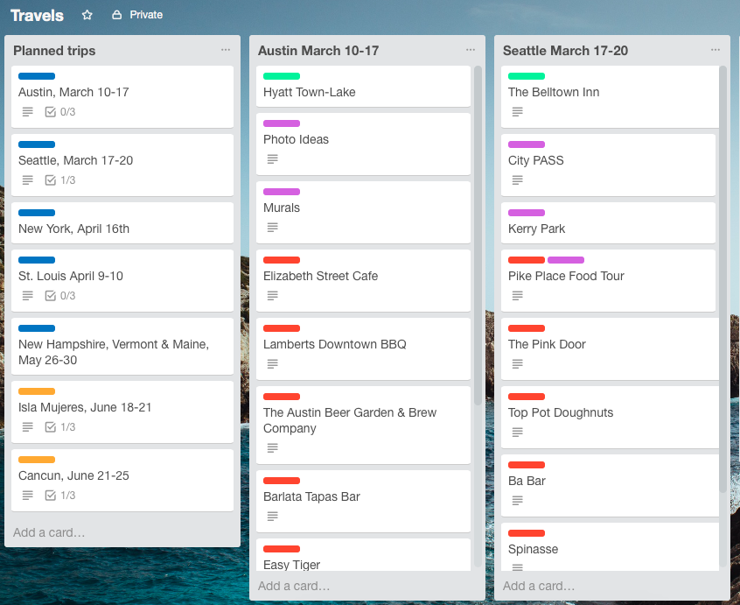This screenshot has width=740, height=605.
Task: Click orange label on Isla Mujeres card
Action: click(37, 391)
